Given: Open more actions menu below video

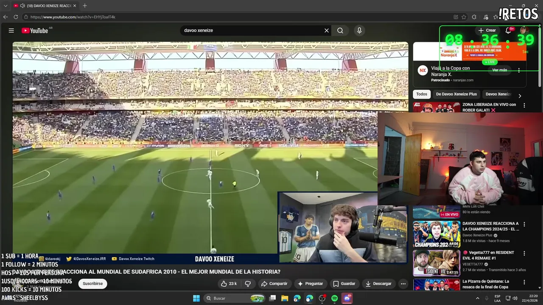Looking at the screenshot, I should pyautogui.click(x=403, y=283).
